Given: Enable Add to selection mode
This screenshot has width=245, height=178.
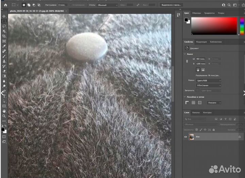Looking at the screenshot, I should [x=29, y=5].
